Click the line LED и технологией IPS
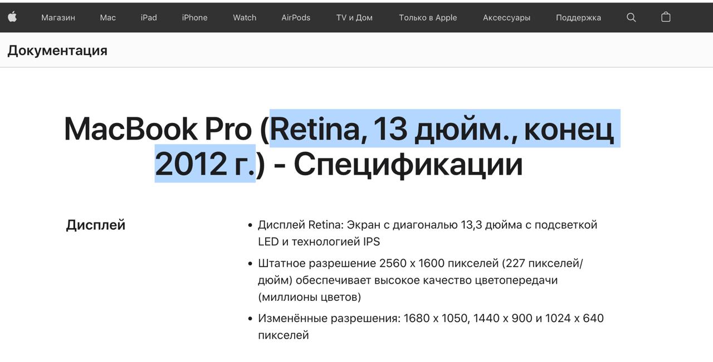Viewport: 713px width, 362px height. [319, 242]
